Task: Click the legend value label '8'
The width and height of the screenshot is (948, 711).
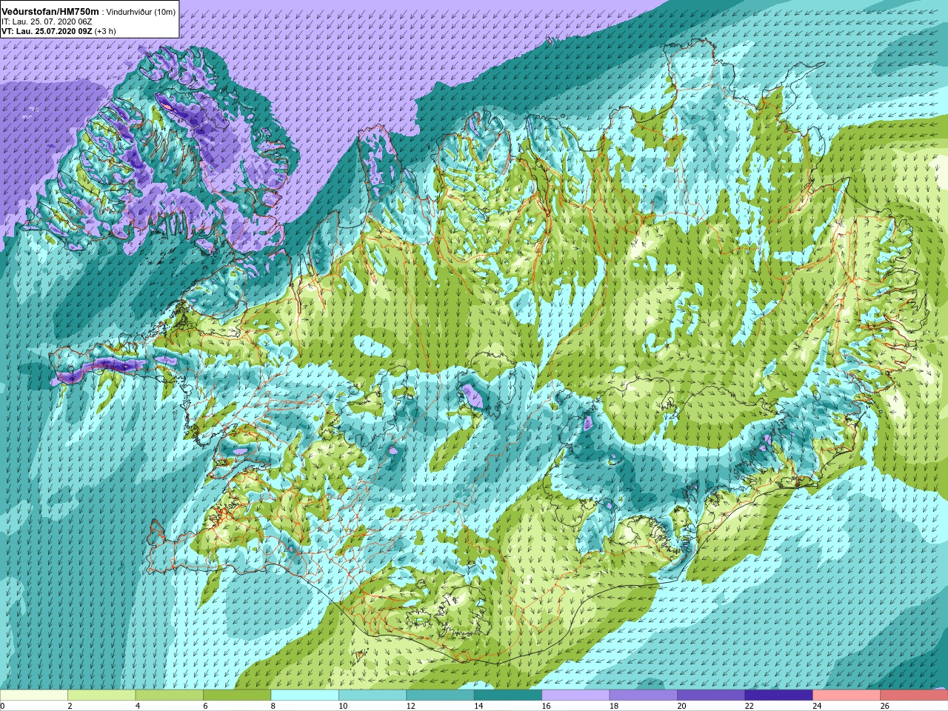Action: 273,707
